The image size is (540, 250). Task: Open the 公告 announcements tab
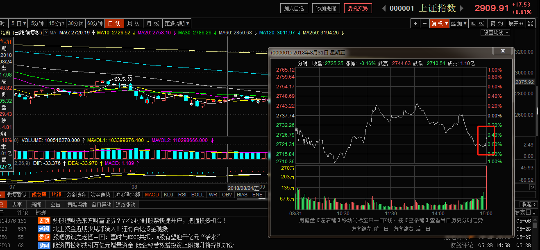tap(55, 204)
